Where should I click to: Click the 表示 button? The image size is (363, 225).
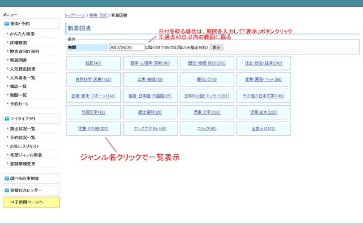tap(217, 47)
